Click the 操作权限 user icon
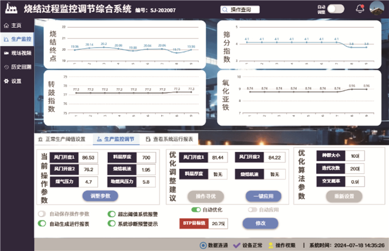Image resolution: width=389 pixels, height=251 pixels. (x=271, y=245)
